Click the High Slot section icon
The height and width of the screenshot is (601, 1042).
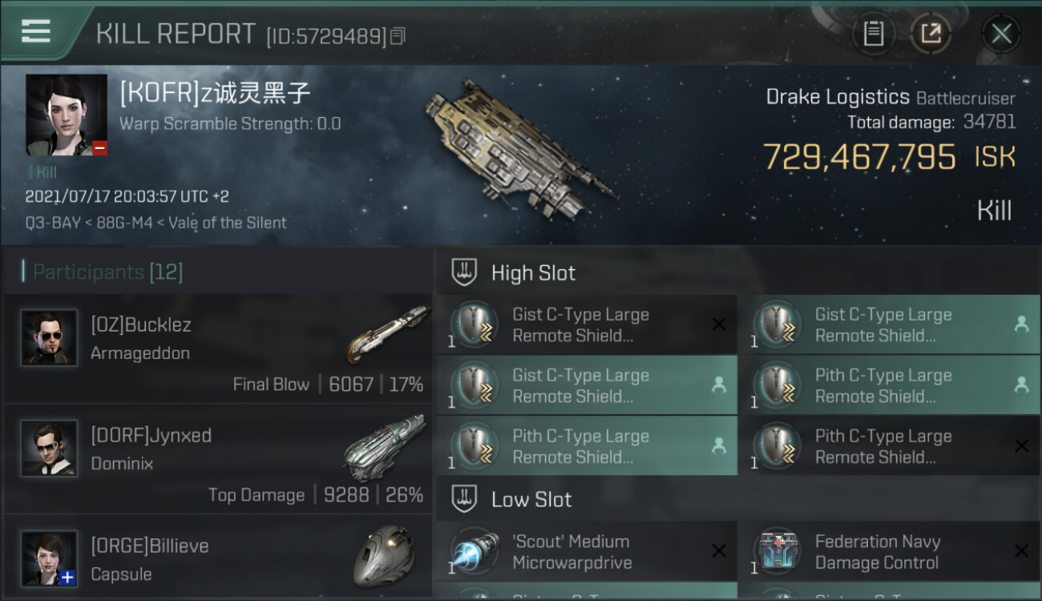click(x=465, y=272)
